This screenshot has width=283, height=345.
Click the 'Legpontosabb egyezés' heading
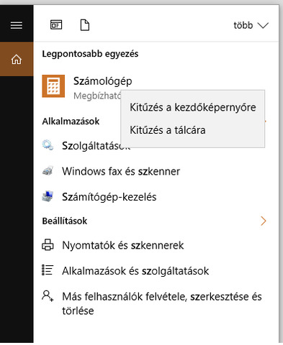point(90,54)
